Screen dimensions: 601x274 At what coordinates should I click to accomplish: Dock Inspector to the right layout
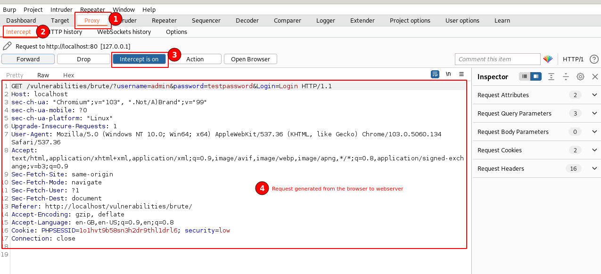click(x=535, y=76)
